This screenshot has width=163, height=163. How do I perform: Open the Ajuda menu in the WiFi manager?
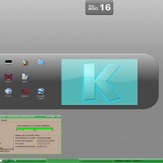tap(4, 120)
